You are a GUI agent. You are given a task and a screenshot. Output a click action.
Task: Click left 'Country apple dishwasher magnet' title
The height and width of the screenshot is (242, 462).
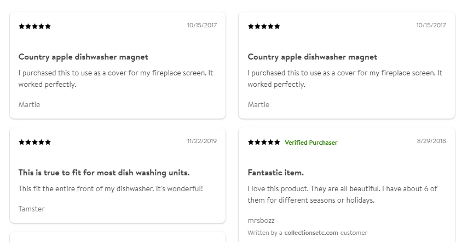[83, 57]
